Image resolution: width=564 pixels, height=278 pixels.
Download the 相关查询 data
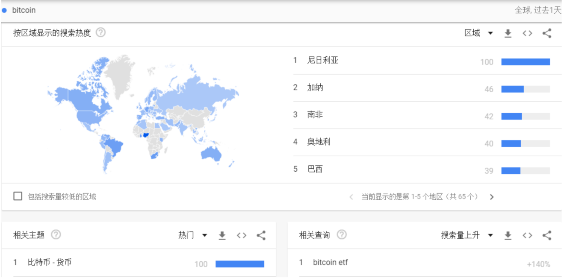[x=508, y=235]
